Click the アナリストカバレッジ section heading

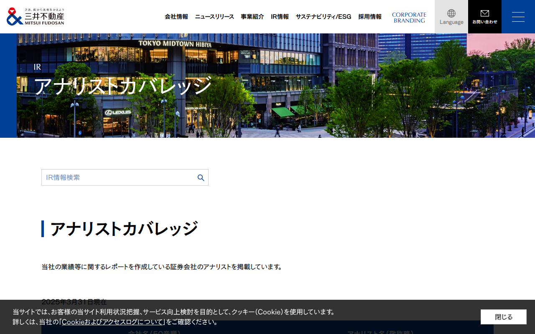click(x=124, y=229)
